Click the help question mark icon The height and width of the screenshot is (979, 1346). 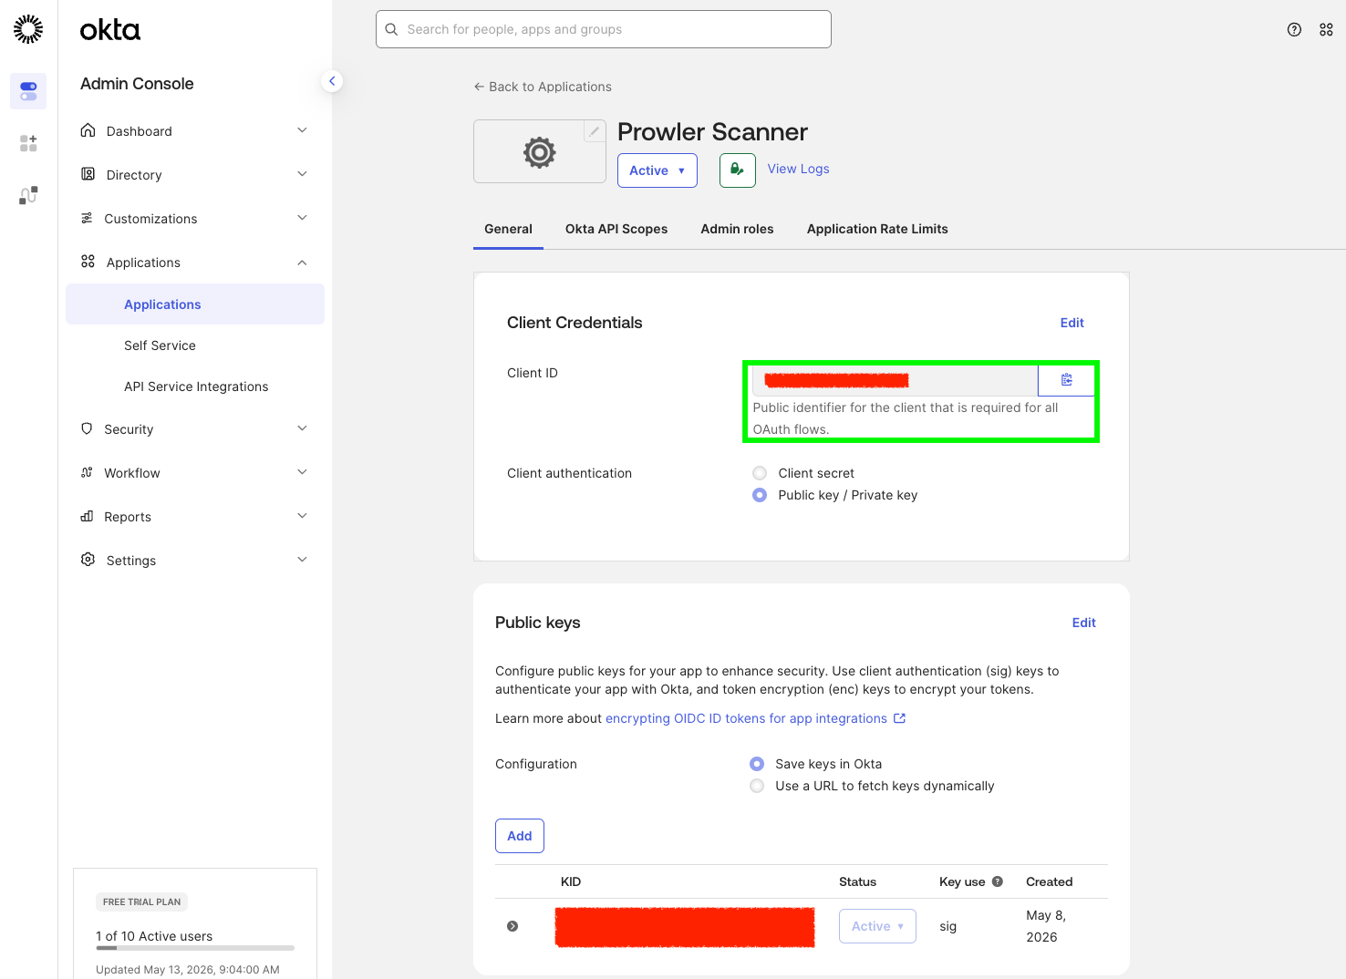click(1294, 29)
